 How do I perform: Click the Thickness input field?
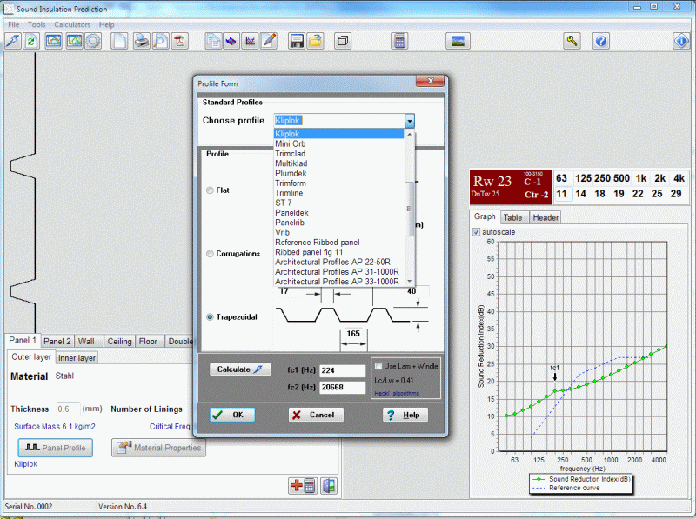coord(68,409)
